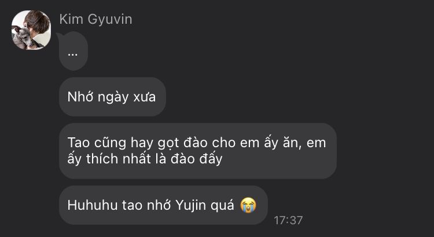The width and height of the screenshot is (434, 237).
Task: Click the 17:37 message timestamp
Action: point(288,220)
